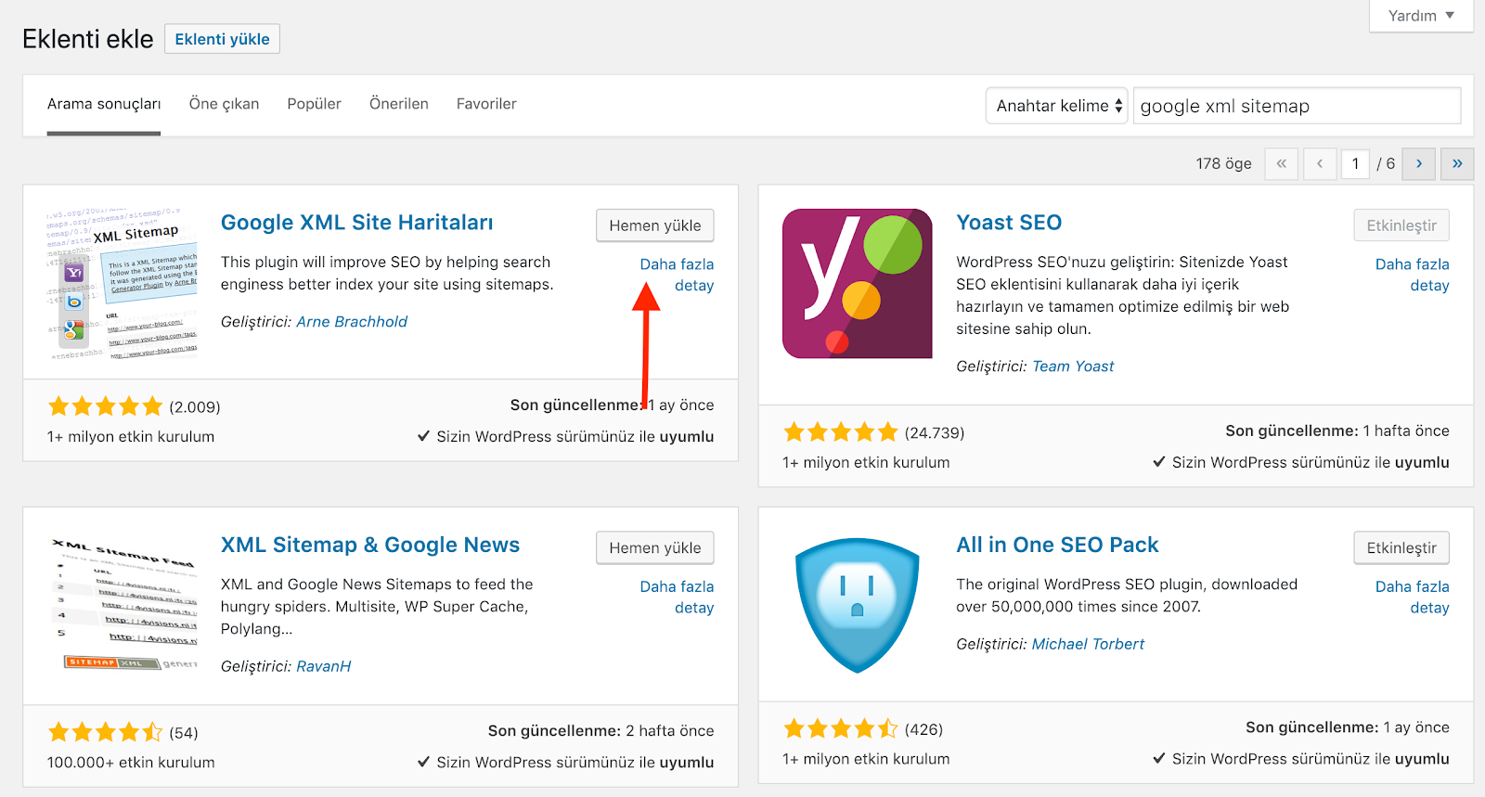Switch to the Popüler tab

(x=314, y=104)
